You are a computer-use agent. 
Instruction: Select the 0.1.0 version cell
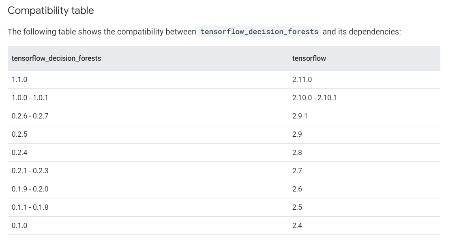click(19, 226)
